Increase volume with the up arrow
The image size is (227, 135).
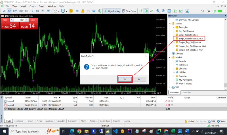point(27,20)
